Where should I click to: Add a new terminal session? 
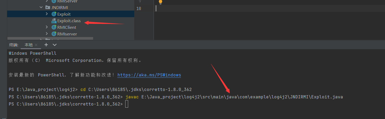point(46,45)
